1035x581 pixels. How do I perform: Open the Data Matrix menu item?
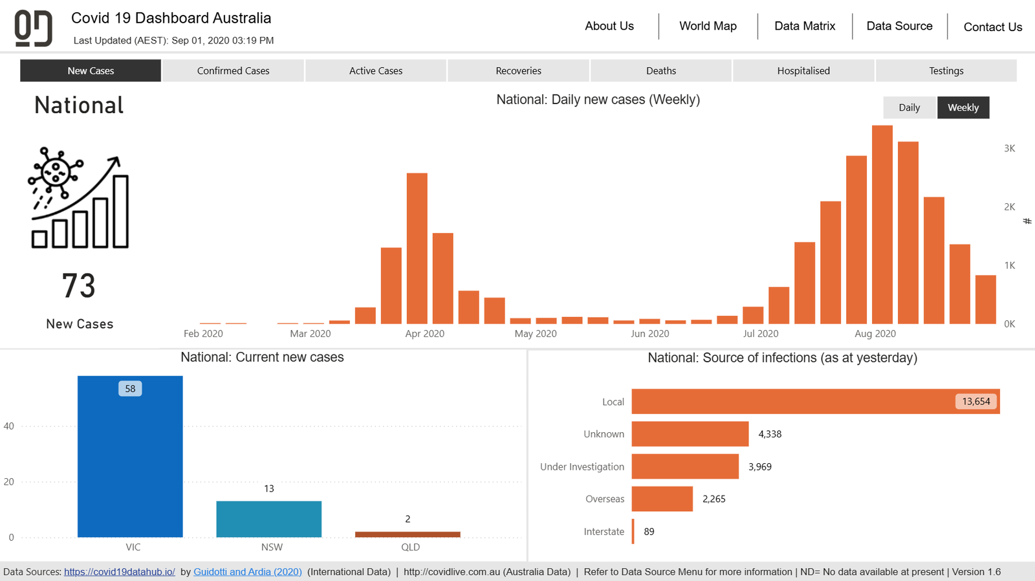click(805, 26)
